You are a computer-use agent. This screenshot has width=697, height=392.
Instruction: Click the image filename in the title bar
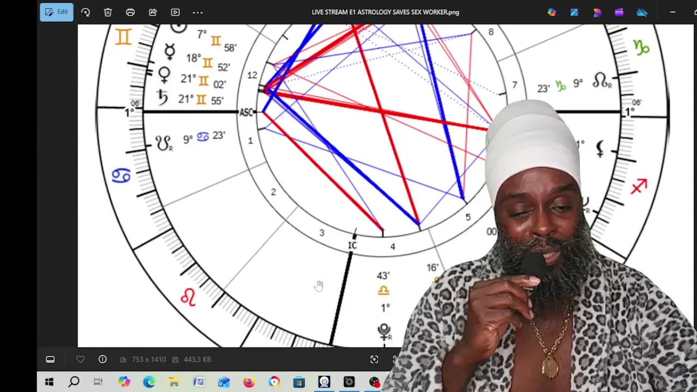point(386,12)
